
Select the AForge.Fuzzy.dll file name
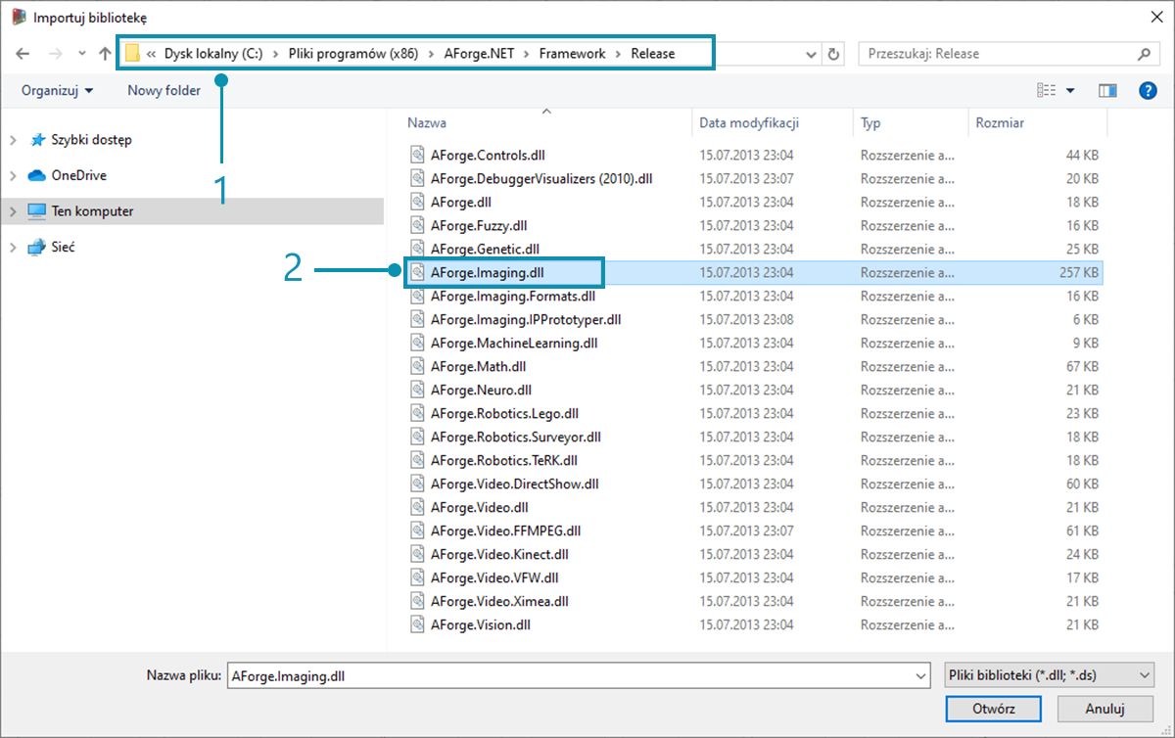[479, 225]
